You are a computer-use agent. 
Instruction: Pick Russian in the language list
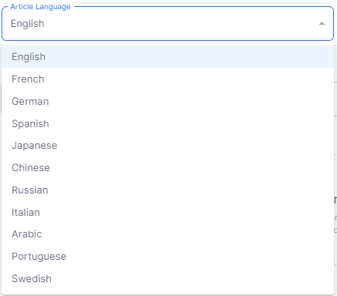click(167, 190)
